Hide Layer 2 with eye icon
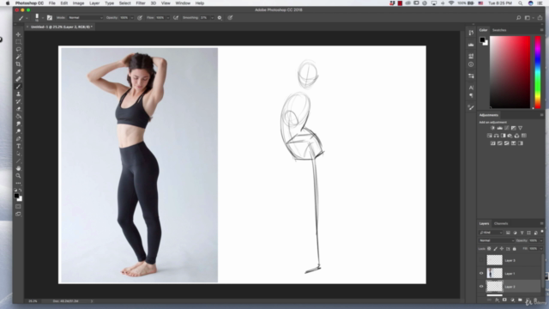The height and width of the screenshot is (309, 549). click(x=481, y=286)
